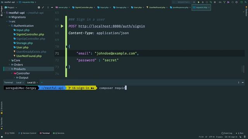Switch to SignInController.php editor tab
The image size is (248, 139).
pos(83,7)
